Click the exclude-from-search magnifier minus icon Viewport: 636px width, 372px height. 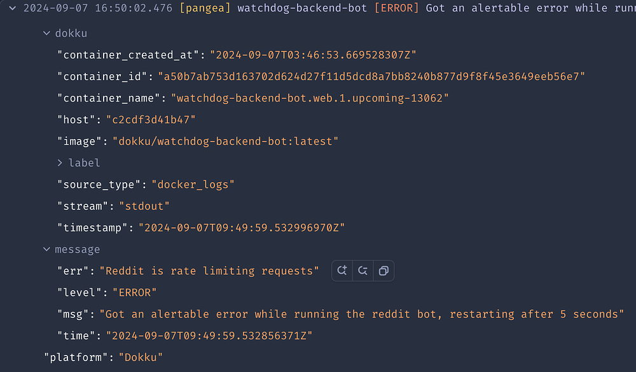[x=363, y=270]
